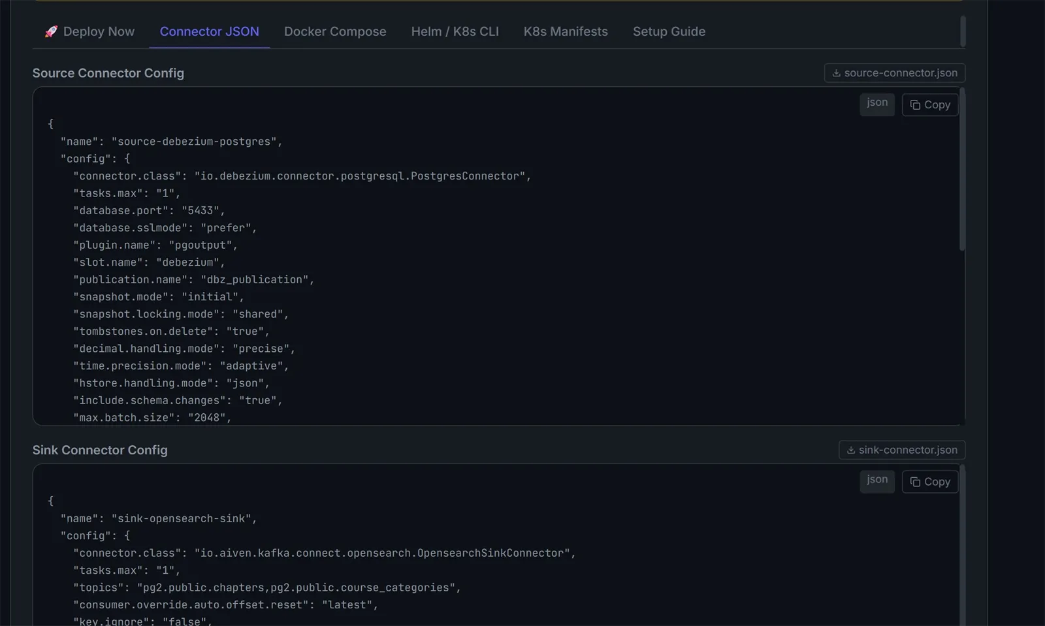Click the "database.sslmode": "prefer" line
1045x626 pixels.
click(x=165, y=228)
